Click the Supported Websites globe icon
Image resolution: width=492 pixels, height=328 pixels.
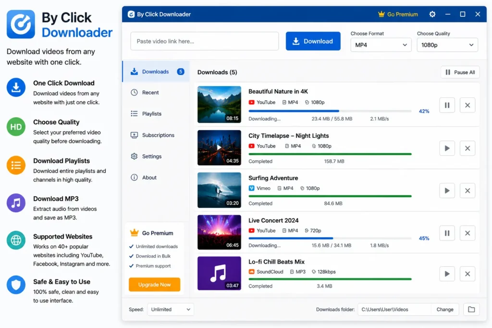tap(16, 240)
